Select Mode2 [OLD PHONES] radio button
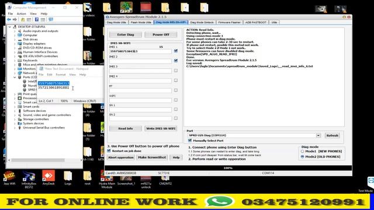Image resolution: width=374 pixels, height=210 pixels. (x=303, y=157)
